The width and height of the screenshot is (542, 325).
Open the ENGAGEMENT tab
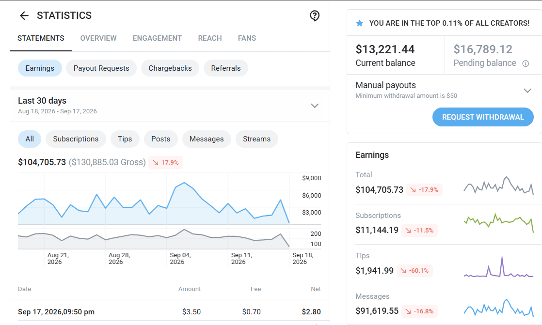pyautogui.click(x=157, y=38)
